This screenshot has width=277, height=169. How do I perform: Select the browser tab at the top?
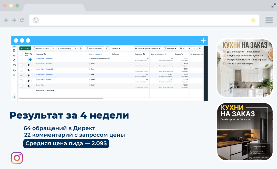click(54, 8)
